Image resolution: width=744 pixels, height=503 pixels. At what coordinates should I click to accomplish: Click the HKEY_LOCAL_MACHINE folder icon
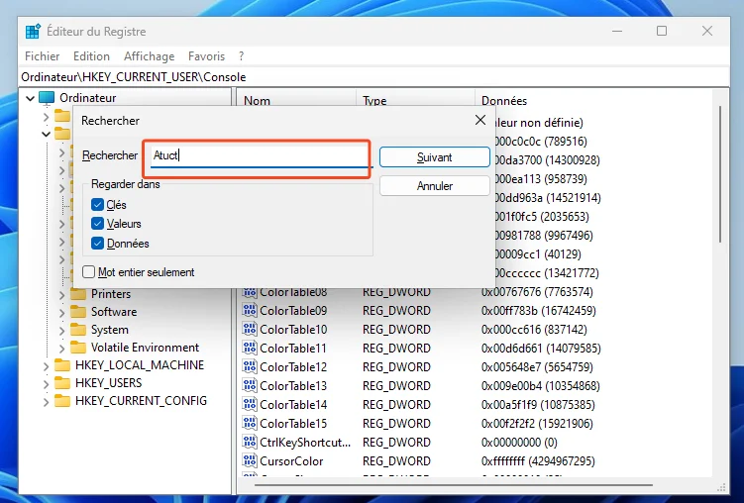click(62, 365)
